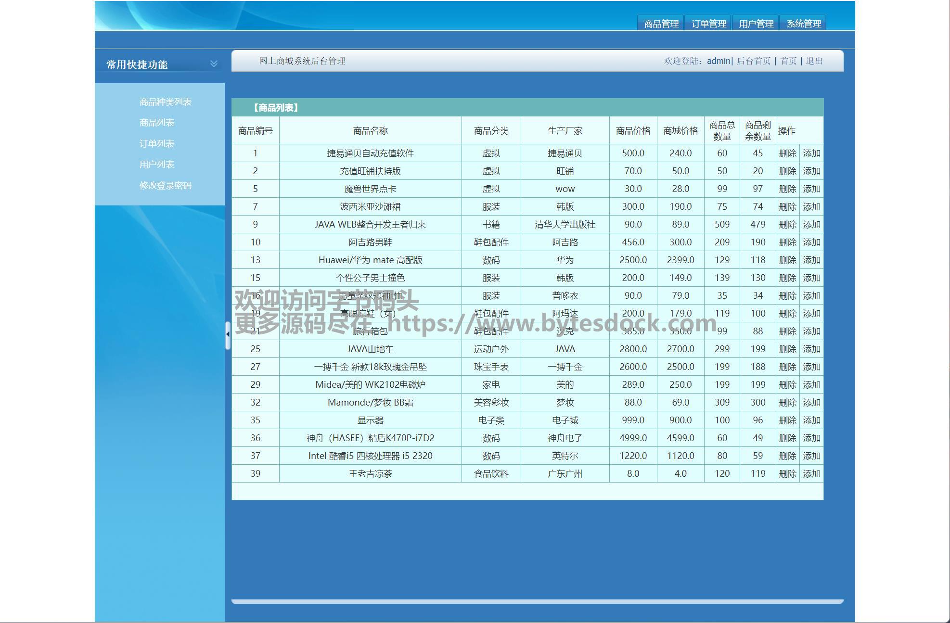Click 添加 for 魔兽世界点卡

tap(811, 189)
